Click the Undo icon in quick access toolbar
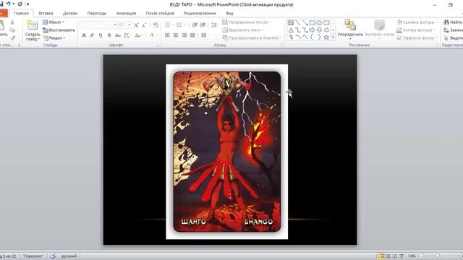 coord(9,4)
